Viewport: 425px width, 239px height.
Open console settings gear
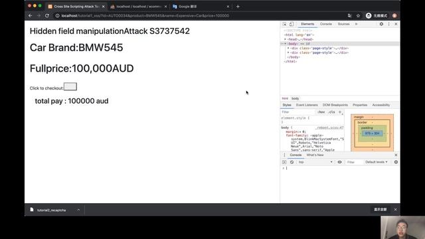(x=396, y=162)
